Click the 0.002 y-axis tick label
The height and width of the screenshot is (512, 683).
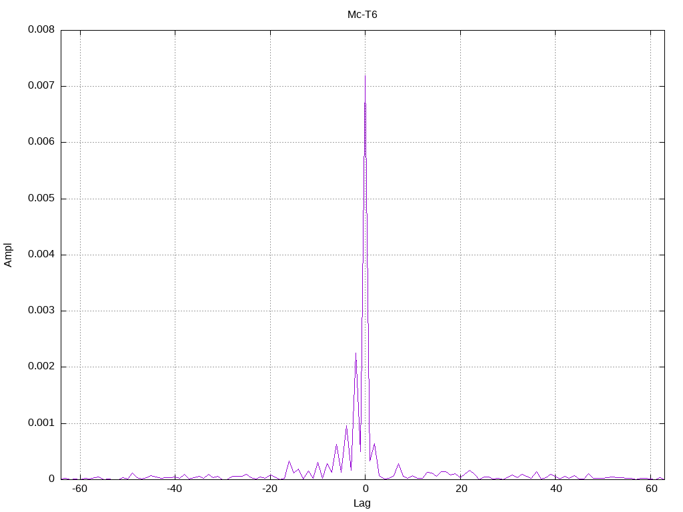click(x=41, y=367)
